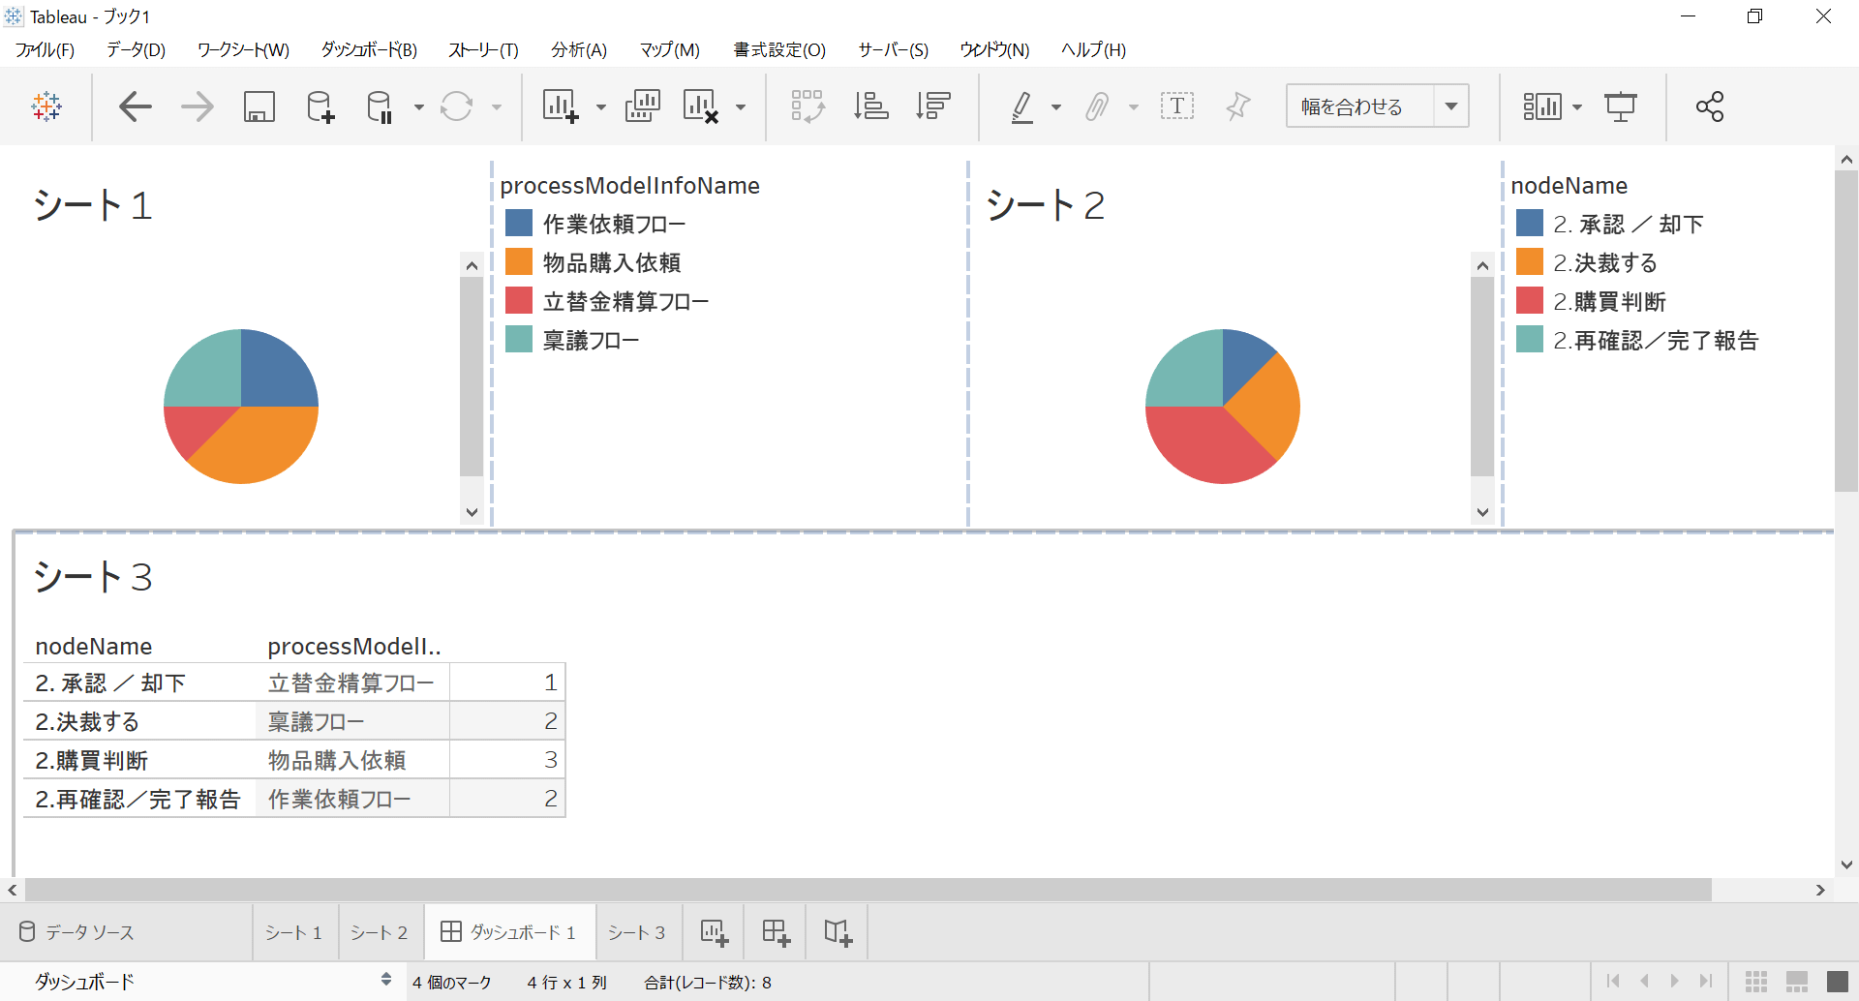Screen dimensions: 1859x1001
Task: Click the highlight pen icon
Action: coord(1021,106)
